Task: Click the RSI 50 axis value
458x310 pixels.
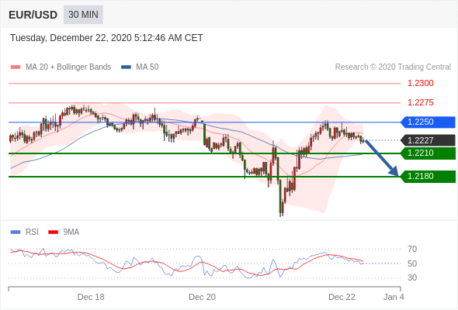Action: coord(412,263)
